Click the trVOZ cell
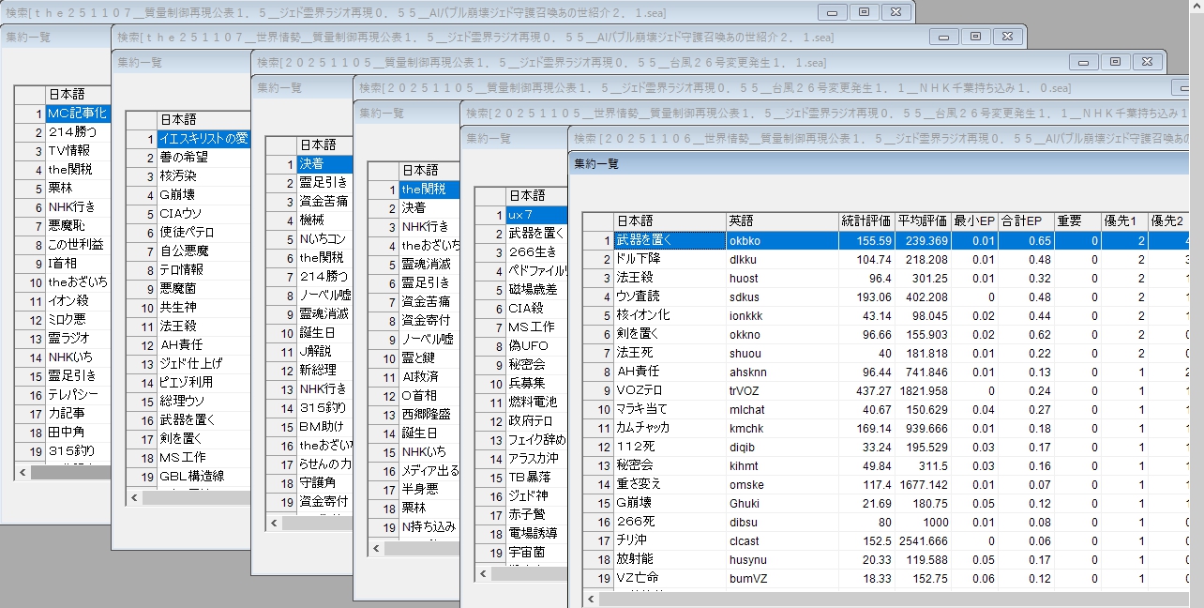Image resolution: width=1204 pixels, height=608 pixels. 781,390
